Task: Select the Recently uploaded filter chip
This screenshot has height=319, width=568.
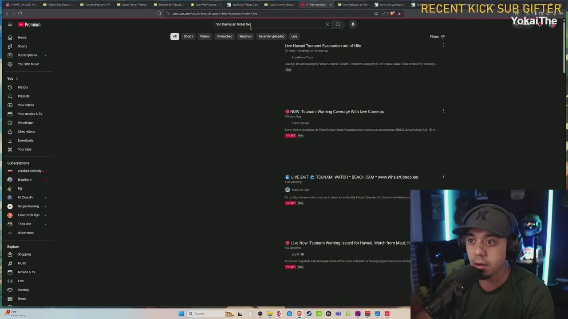Action: tap(271, 36)
